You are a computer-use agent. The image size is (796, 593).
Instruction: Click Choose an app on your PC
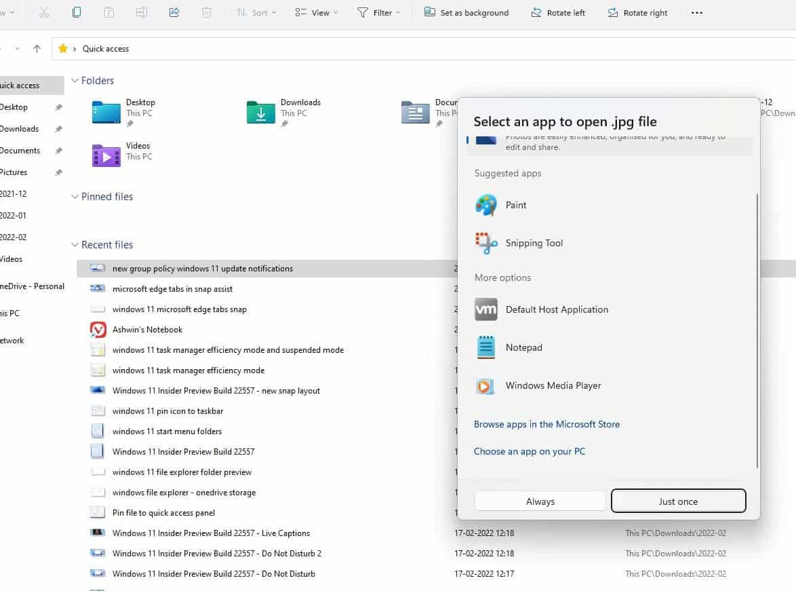[530, 451]
